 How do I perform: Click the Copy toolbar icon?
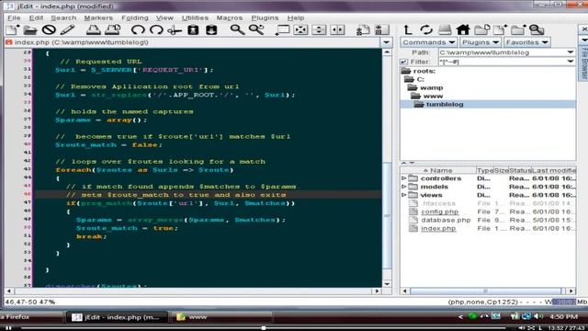click(x=193, y=29)
